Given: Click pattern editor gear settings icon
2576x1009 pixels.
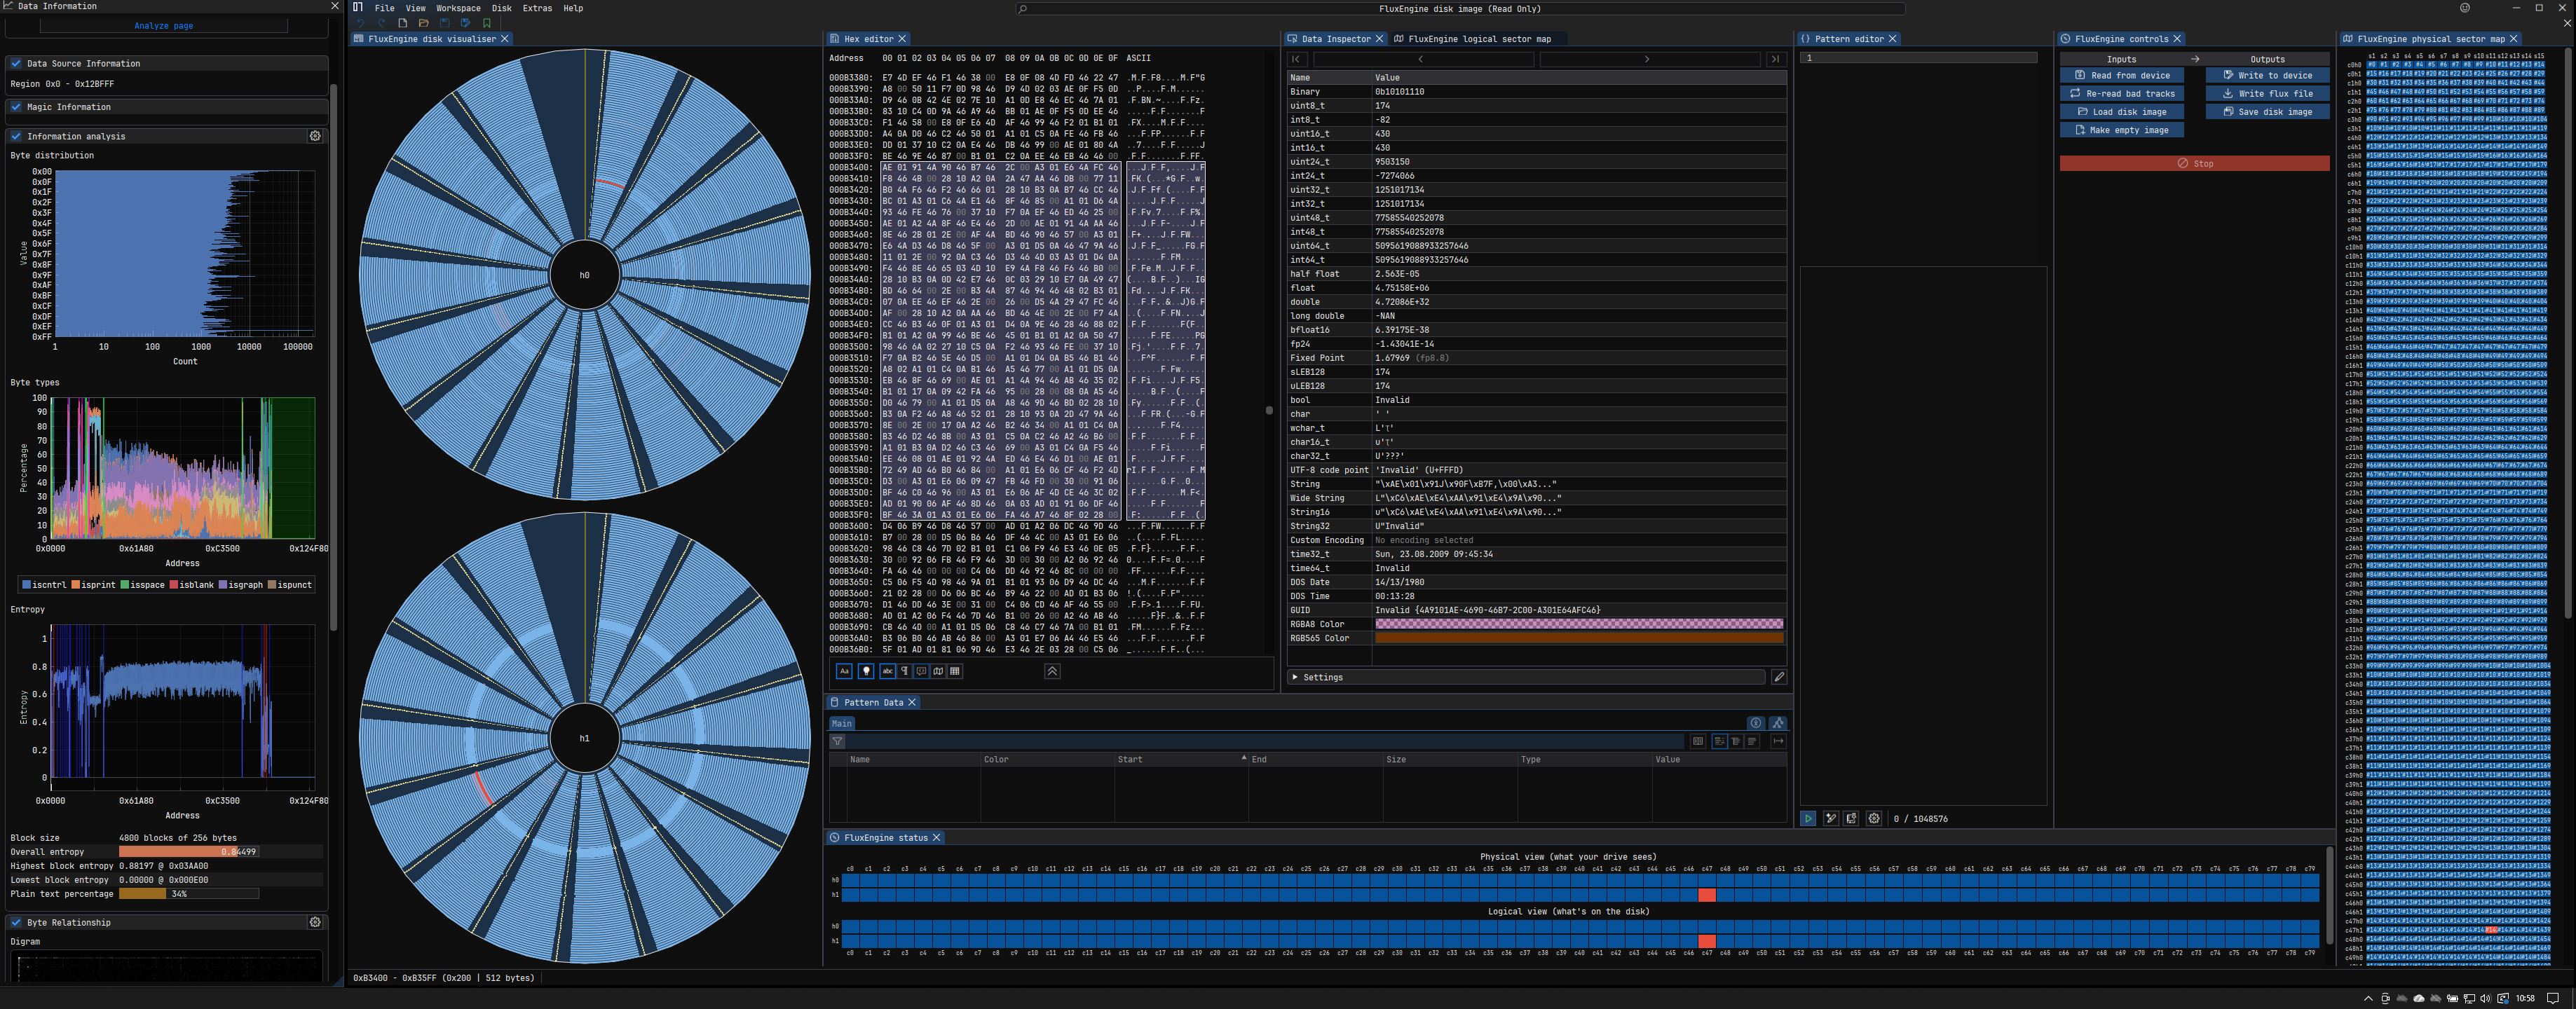Looking at the screenshot, I should 1874,818.
